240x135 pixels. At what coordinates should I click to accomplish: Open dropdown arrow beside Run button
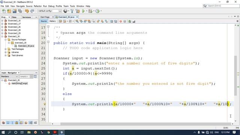87,11
